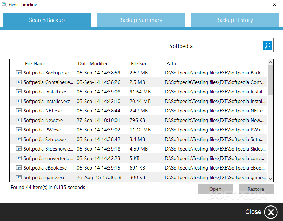Click the Open button
283x221 pixels.
click(x=216, y=189)
